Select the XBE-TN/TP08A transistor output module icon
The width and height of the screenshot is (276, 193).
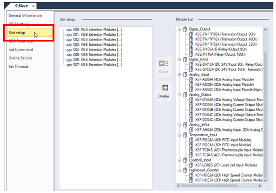coord(191,34)
